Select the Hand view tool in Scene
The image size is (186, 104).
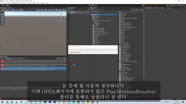tap(2, 14)
